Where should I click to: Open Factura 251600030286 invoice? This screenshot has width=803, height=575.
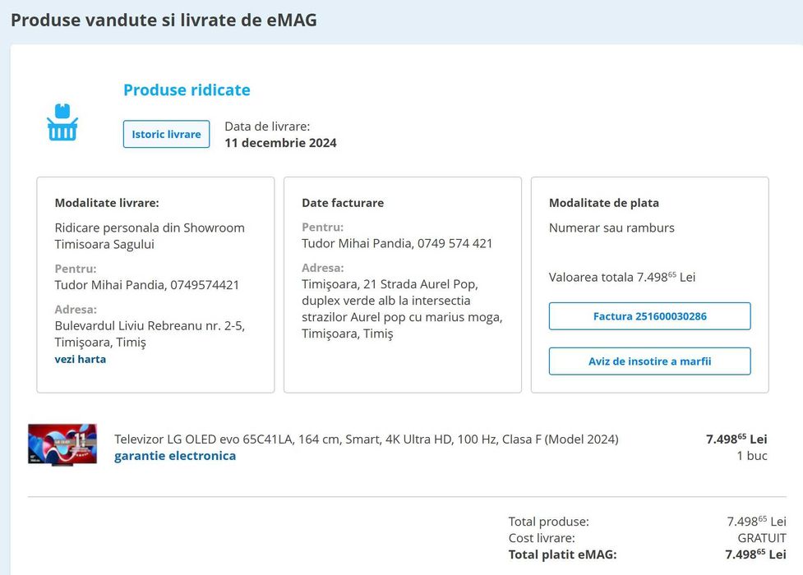[650, 316]
